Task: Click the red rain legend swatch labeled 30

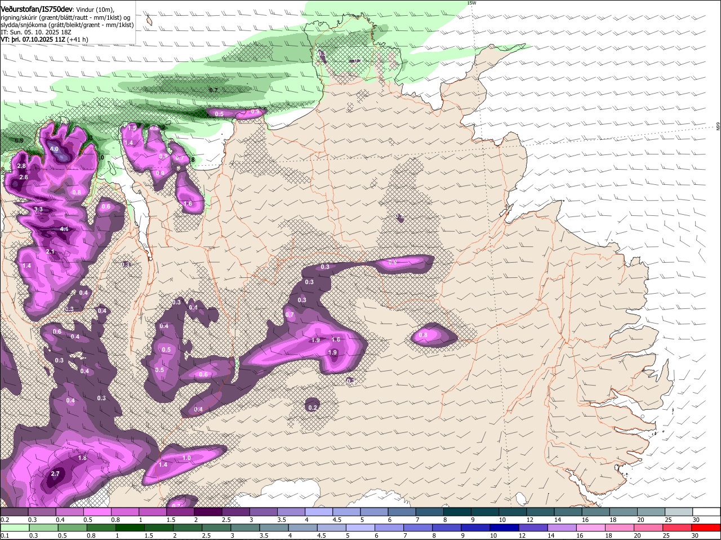Action: pos(707,528)
